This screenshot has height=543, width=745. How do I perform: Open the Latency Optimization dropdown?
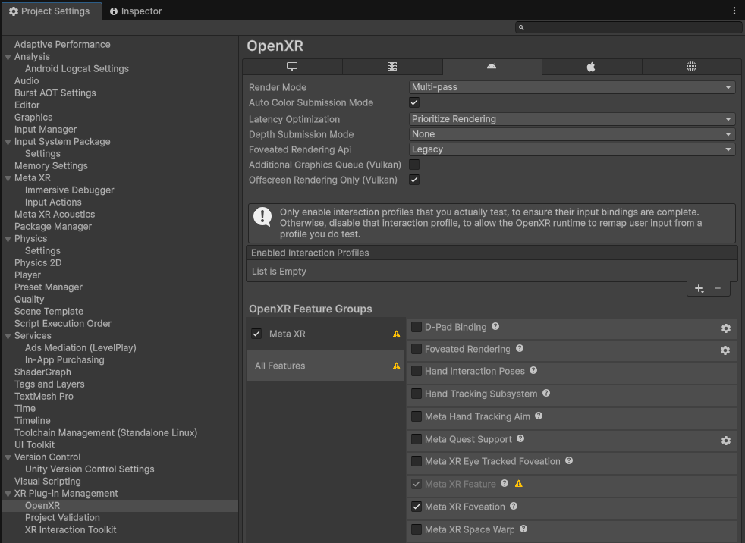572,119
